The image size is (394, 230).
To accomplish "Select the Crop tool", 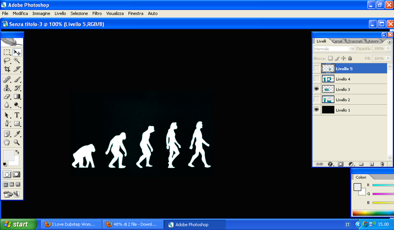I will 7,69.
